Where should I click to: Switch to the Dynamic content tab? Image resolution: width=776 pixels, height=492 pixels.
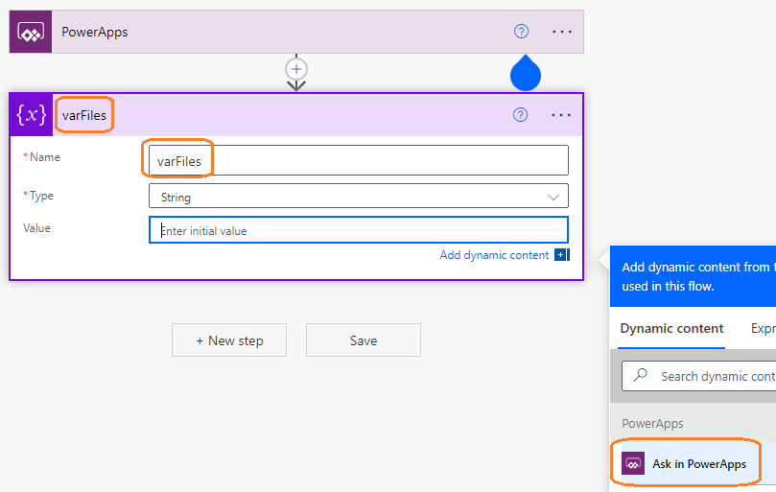tap(671, 329)
